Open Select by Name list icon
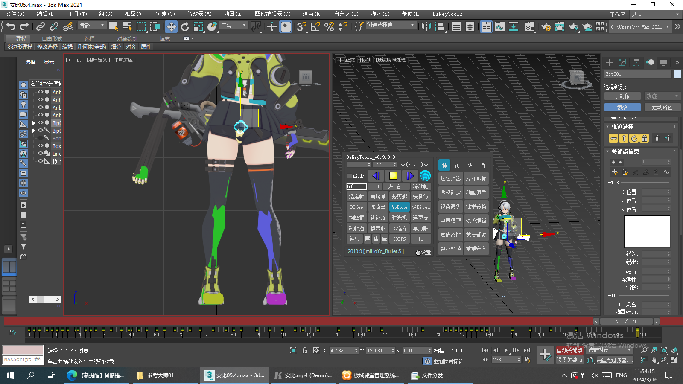 tap(127, 26)
